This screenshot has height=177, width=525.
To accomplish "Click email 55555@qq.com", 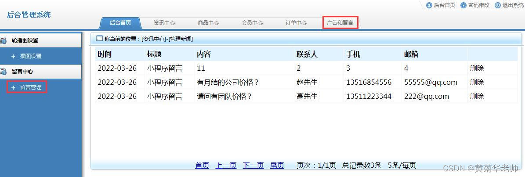I will point(431,82).
